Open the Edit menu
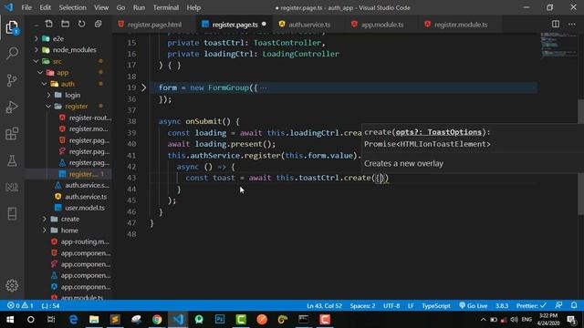 46,7
